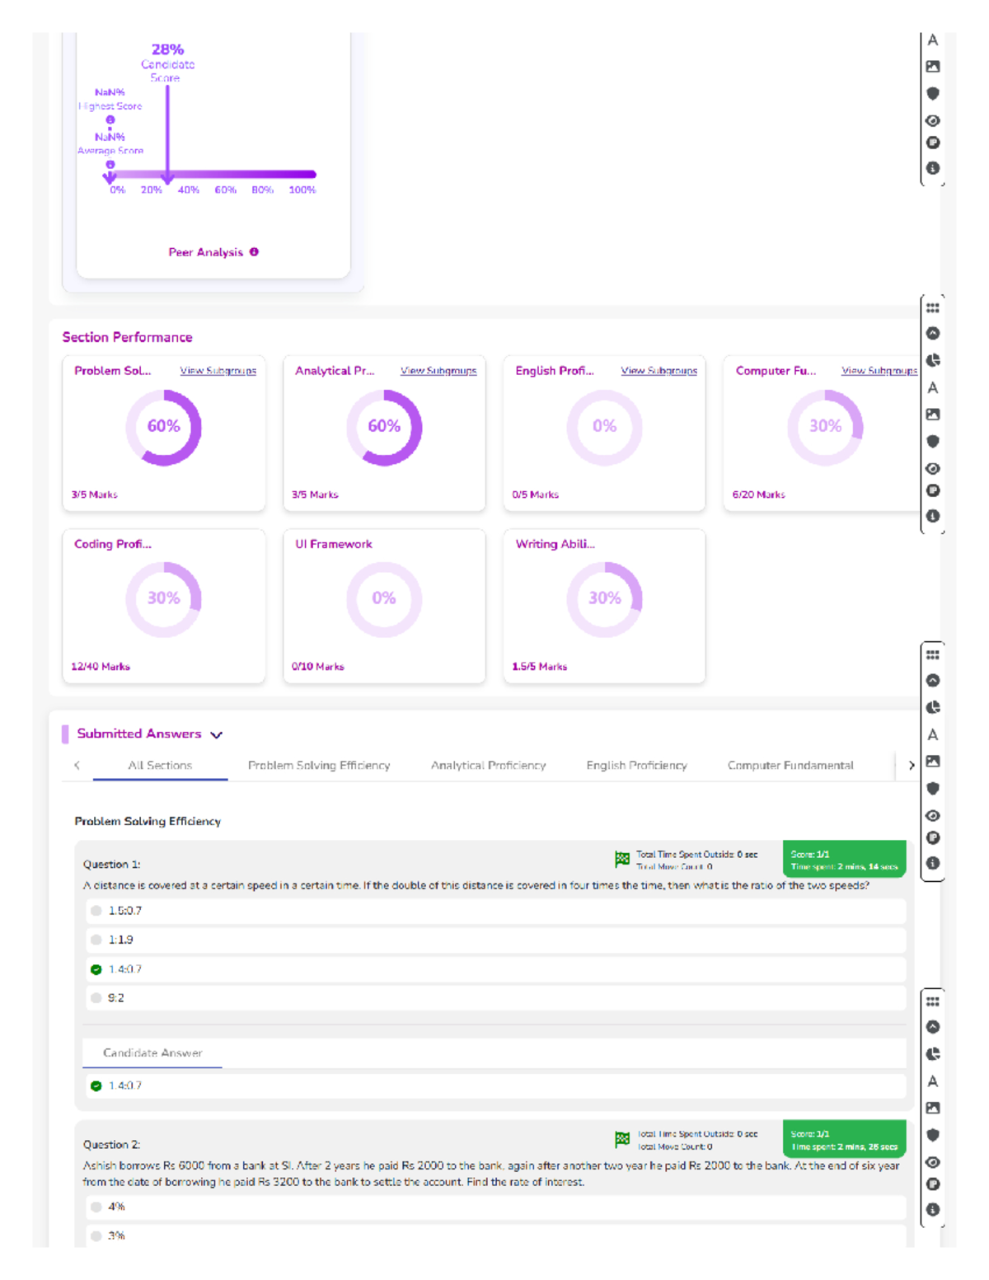989x1280 pixels.
Task: Open View Subgroups for Analytical Pr... card
Action: click(438, 371)
